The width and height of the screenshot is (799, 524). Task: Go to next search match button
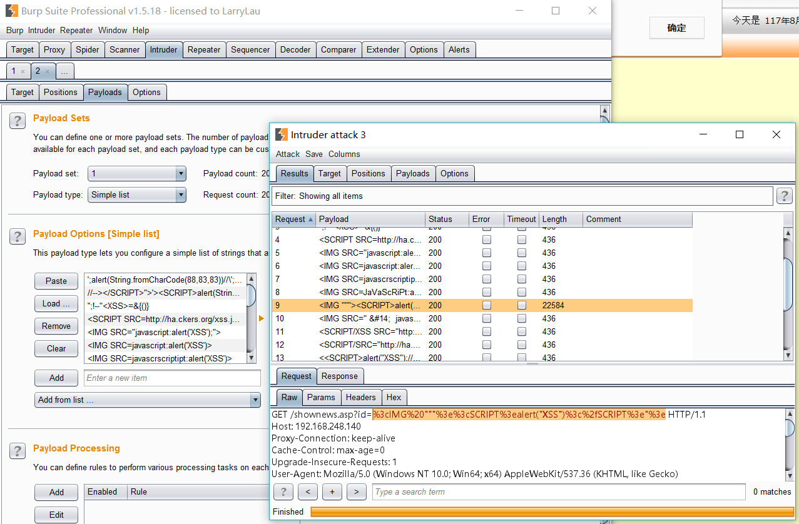pyautogui.click(x=357, y=491)
